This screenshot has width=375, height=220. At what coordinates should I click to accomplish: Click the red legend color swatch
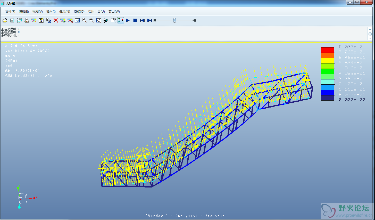(328, 50)
